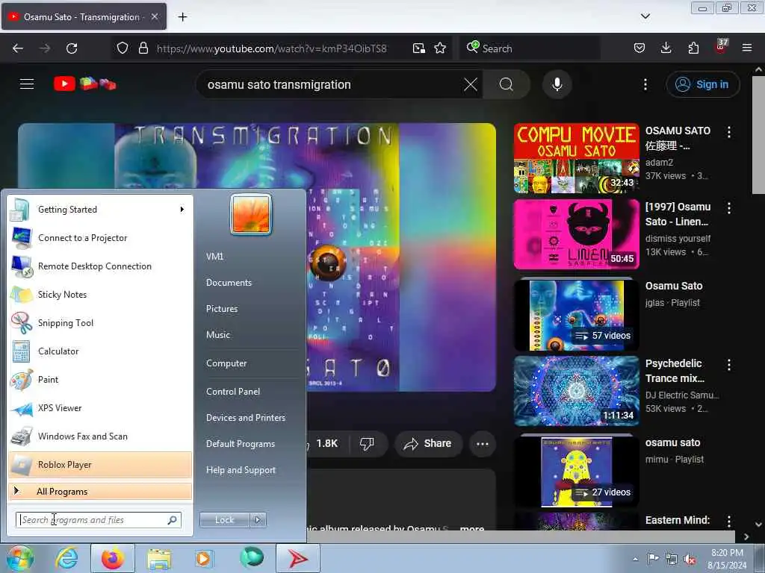Screen dimensions: 765x573
Task: Open Windows Fax and Scan
Action: click(100, 436)
